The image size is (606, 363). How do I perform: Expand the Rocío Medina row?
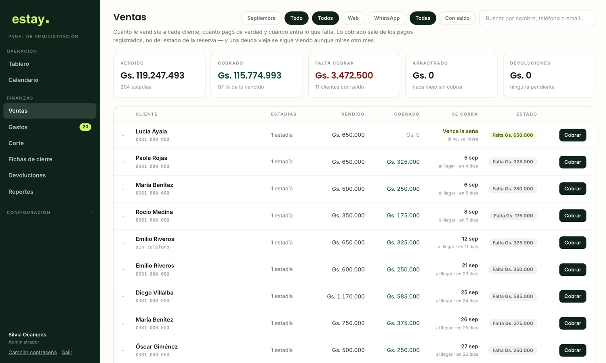tap(123, 216)
